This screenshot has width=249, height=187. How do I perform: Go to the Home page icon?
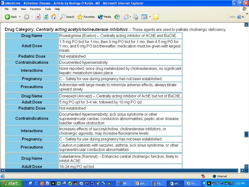(x=53, y=17)
